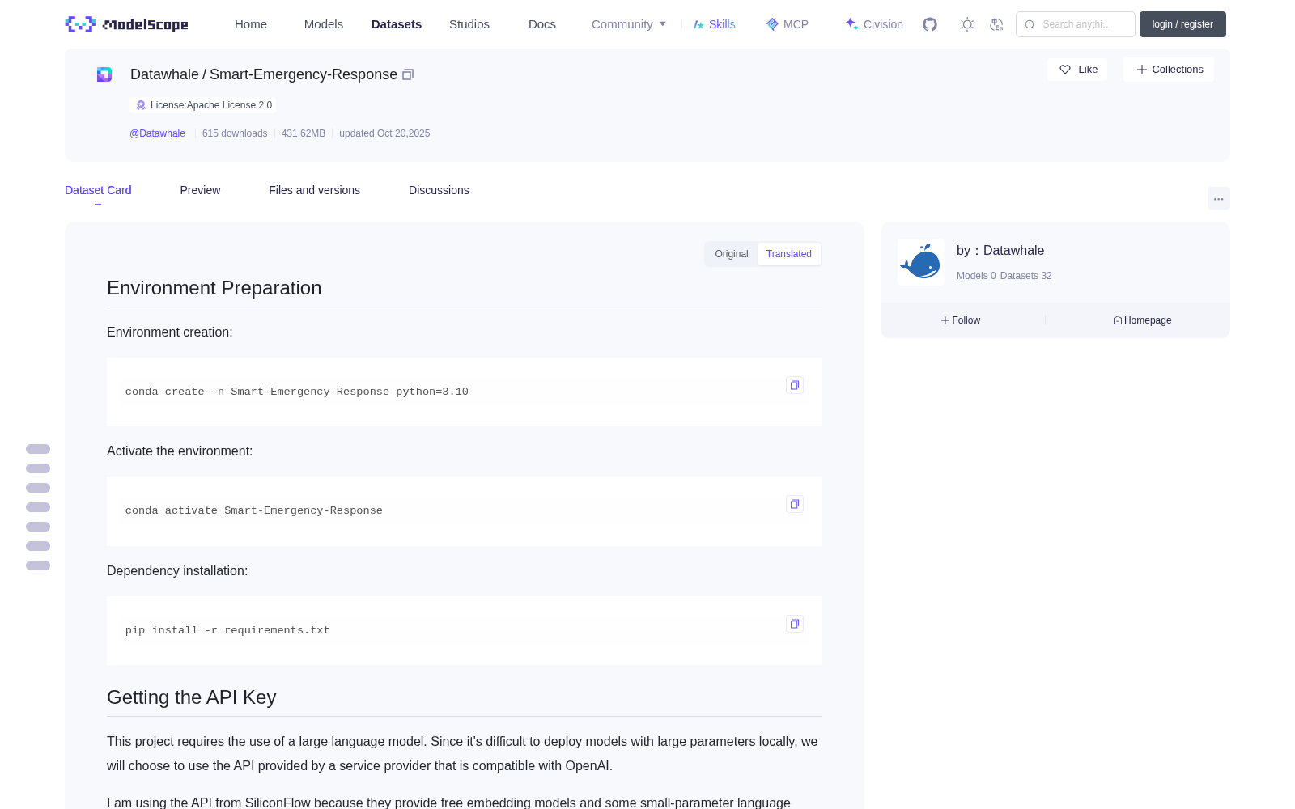This screenshot has width=1295, height=809.
Task: Click the house icon beside Homepage
Action: tap(1118, 320)
